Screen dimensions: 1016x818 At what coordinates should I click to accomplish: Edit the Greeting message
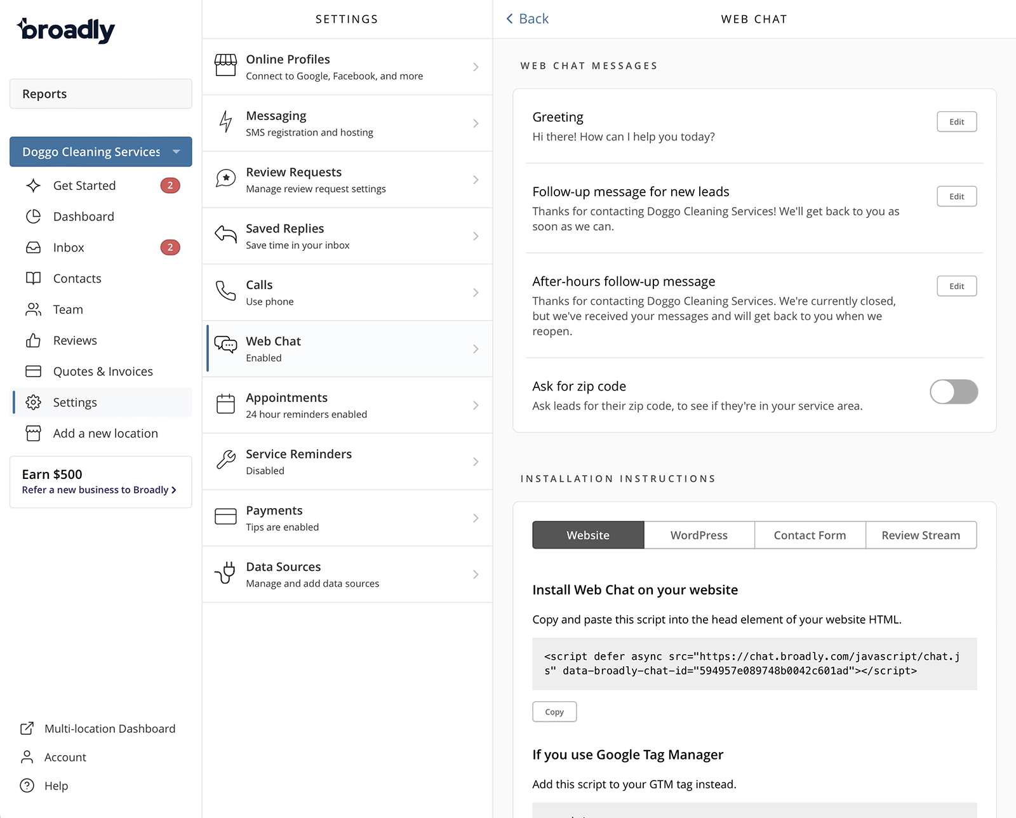coord(957,122)
